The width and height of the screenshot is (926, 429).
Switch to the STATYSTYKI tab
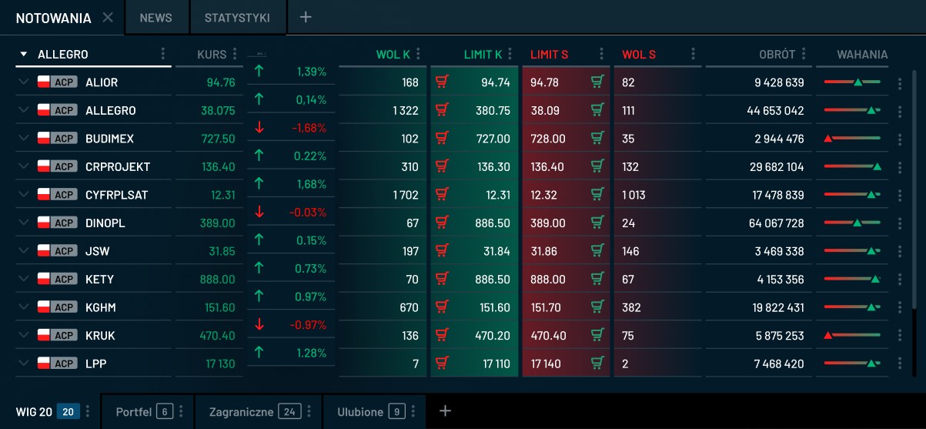coord(237,18)
